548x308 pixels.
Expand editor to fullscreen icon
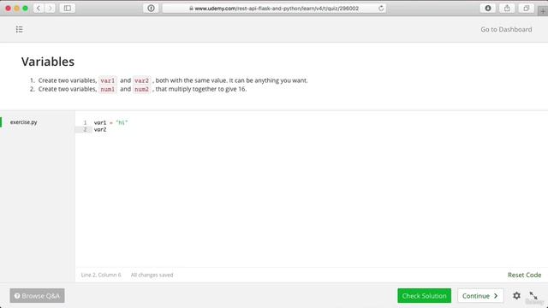tap(533, 296)
